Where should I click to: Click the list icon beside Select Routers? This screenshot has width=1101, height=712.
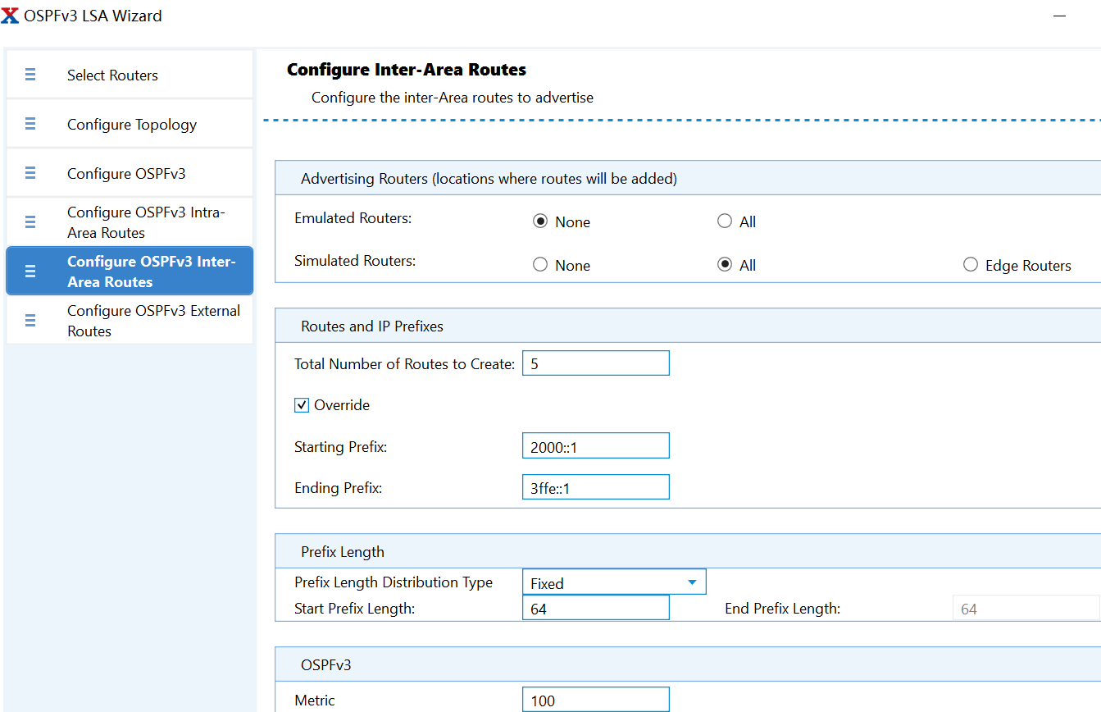[x=30, y=75]
